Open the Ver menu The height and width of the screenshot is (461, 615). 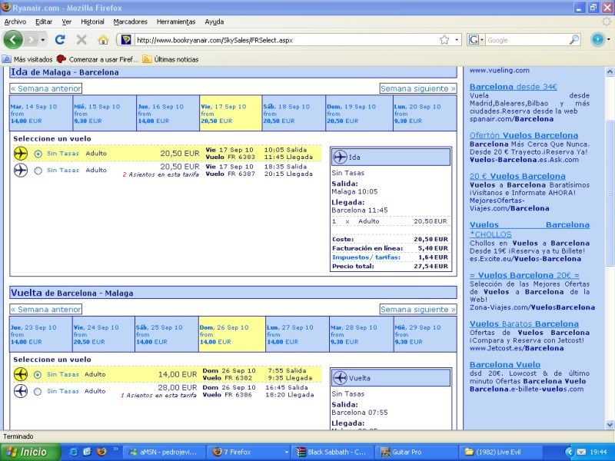(x=67, y=22)
